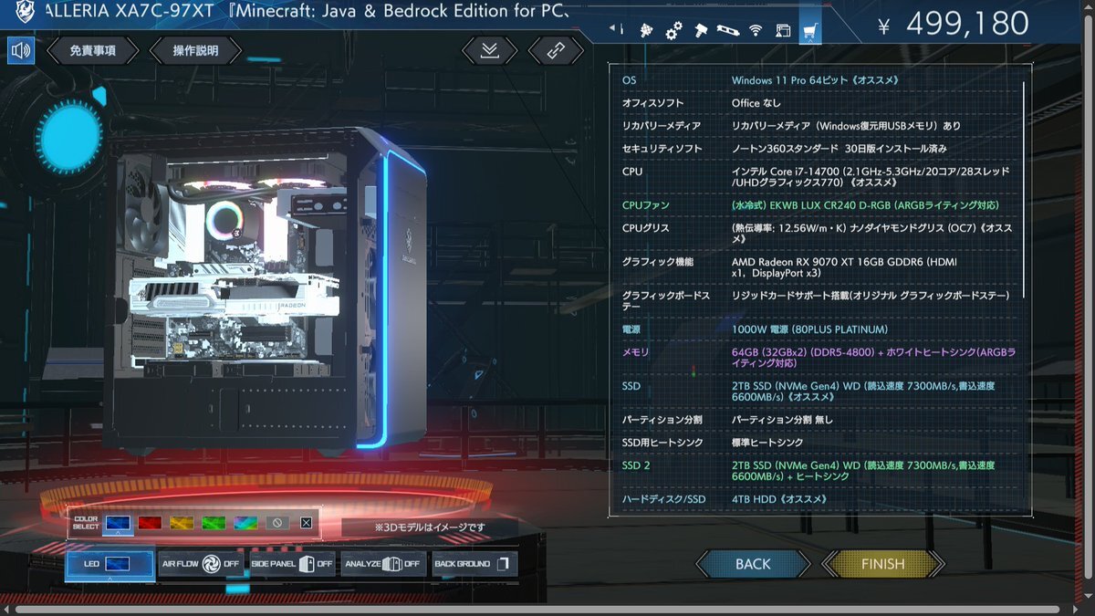Click the セキュリティソフト row label
Screen dimensions: 1095x616
[x=662, y=149]
